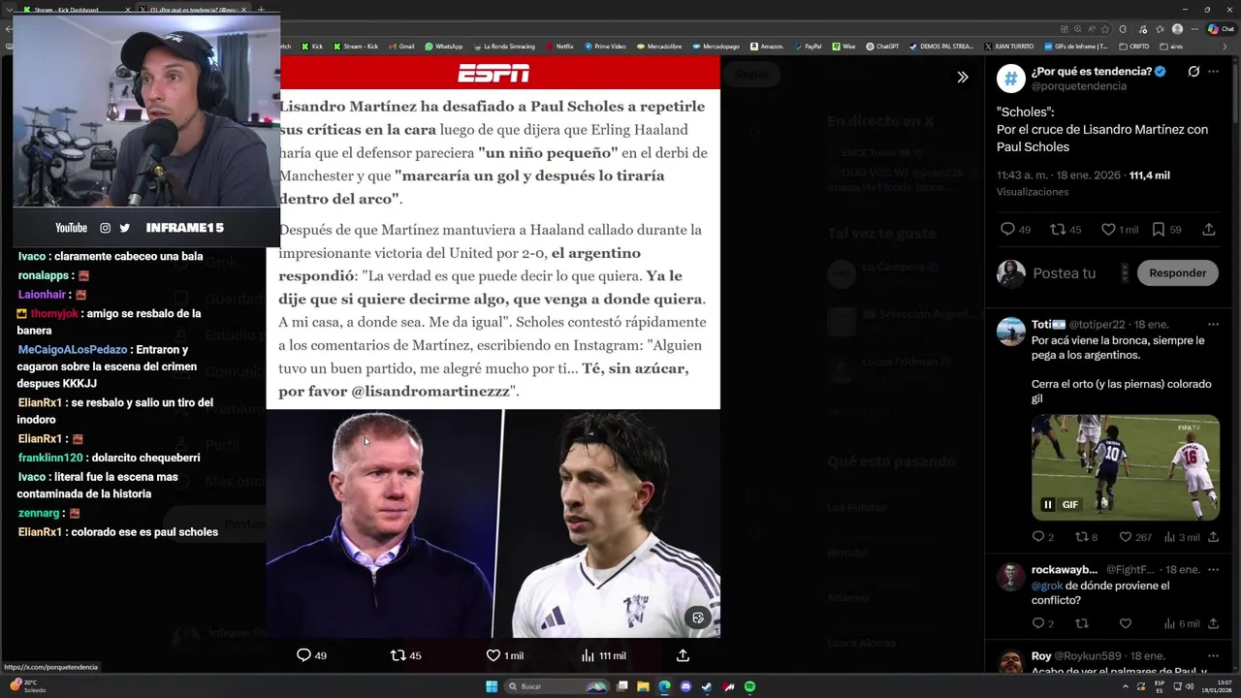
Task: Click the share icon below the photo
Action: click(x=683, y=655)
